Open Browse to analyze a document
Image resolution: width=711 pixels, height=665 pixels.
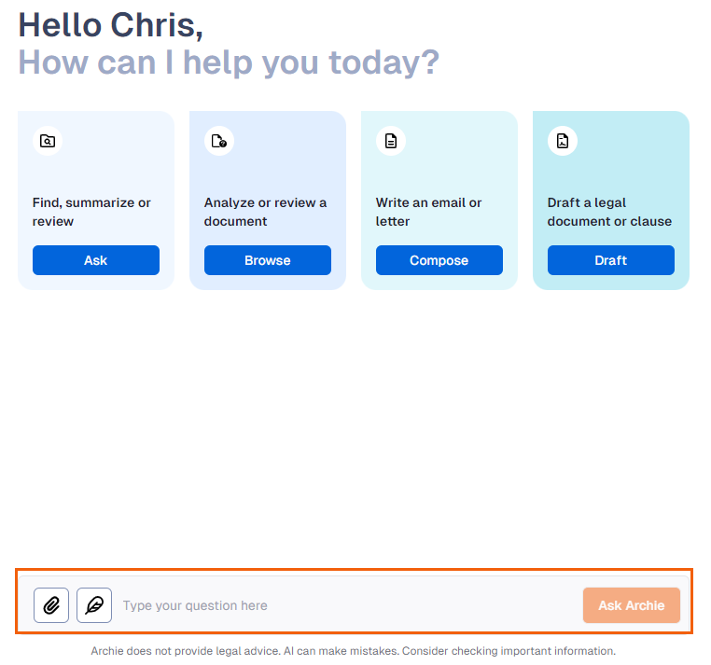pyautogui.click(x=268, y=260)
